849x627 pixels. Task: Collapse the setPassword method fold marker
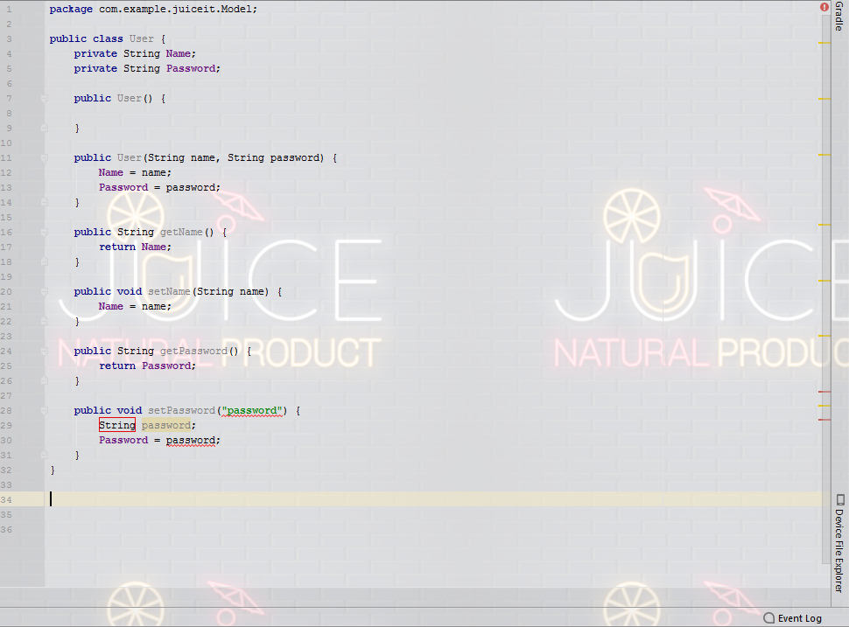[45, 411]
